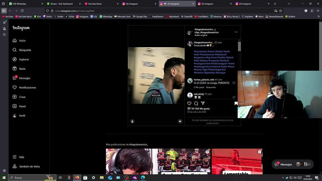This screenshot has height=181, width=322.
Task: Open Perfil in Instagram sidebar
Action: click(19, 116)
